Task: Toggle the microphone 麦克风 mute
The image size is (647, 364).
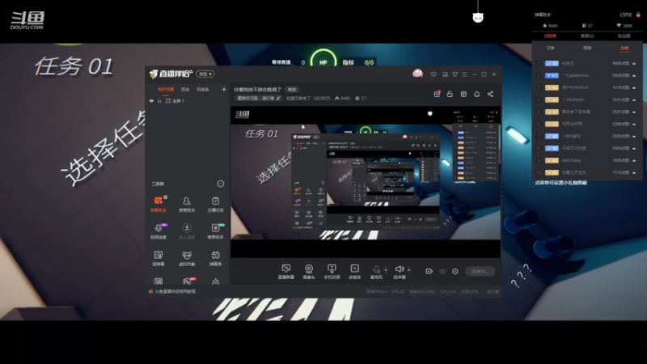Action: tap(376, 272)
